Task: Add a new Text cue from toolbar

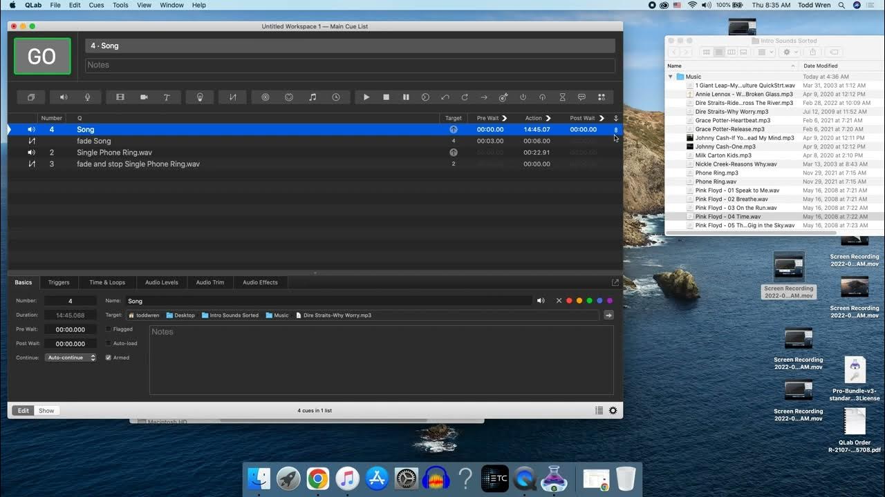Action: click(167, 97)
